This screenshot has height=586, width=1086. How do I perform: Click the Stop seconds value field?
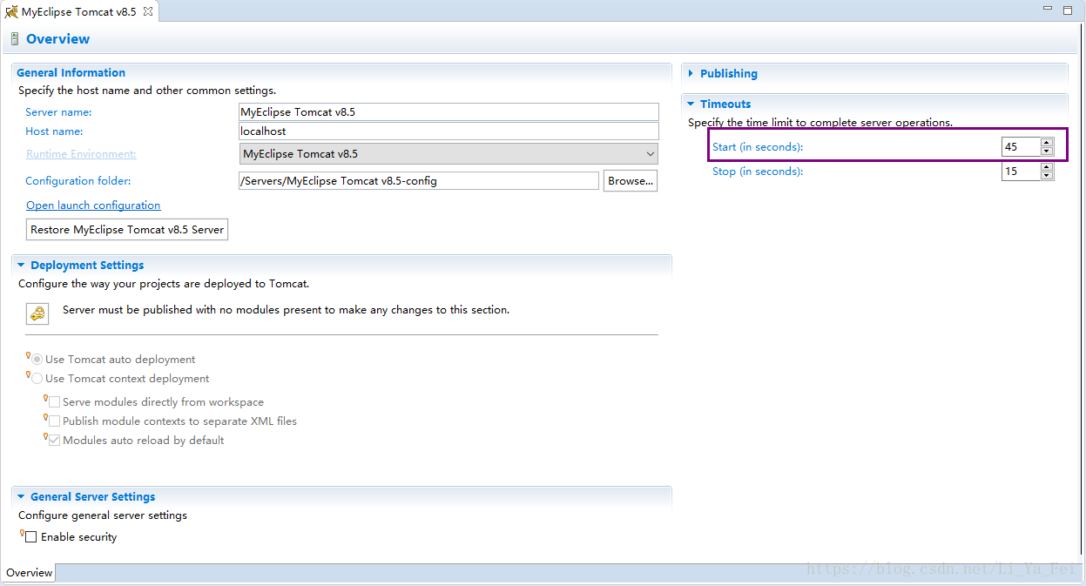1021,172
